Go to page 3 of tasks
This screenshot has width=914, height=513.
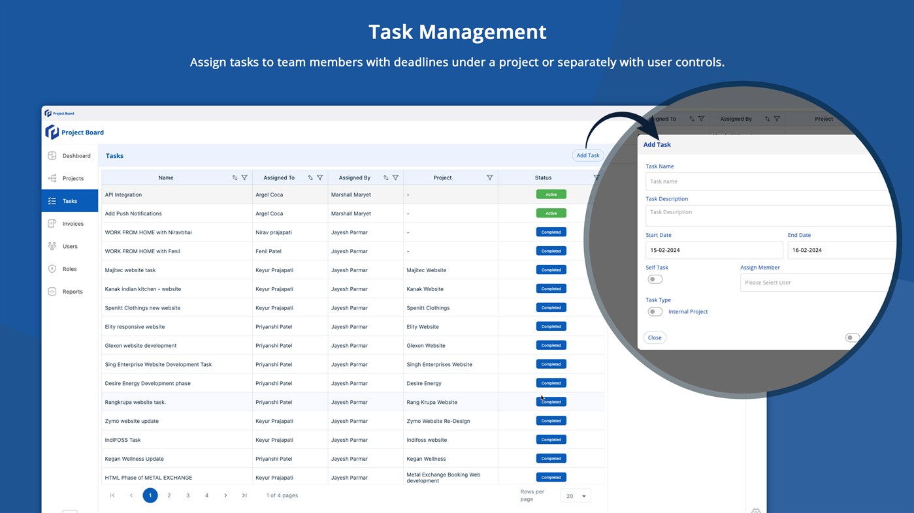tap(188, 495)
